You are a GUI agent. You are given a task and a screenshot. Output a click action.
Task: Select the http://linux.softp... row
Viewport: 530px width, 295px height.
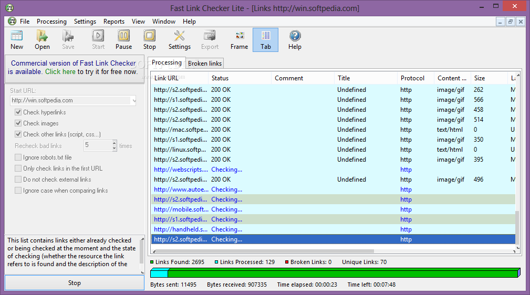tap(333, 150)
